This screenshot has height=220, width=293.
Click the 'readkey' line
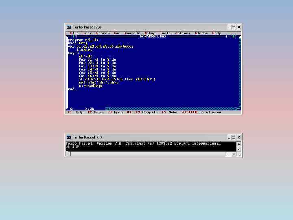tap(91, 86)
